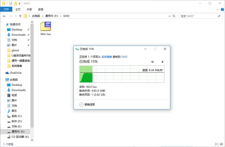Open the address bar history dropdown
Screen dimensions: 225x147
[x=170, y=16]
